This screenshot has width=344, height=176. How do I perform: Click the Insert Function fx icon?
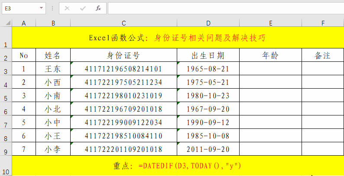(98, 9)
